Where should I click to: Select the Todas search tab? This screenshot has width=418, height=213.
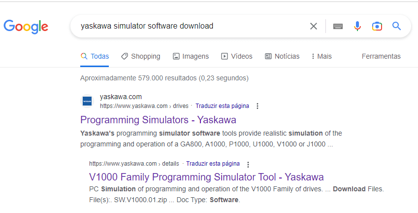click(95, 56)
